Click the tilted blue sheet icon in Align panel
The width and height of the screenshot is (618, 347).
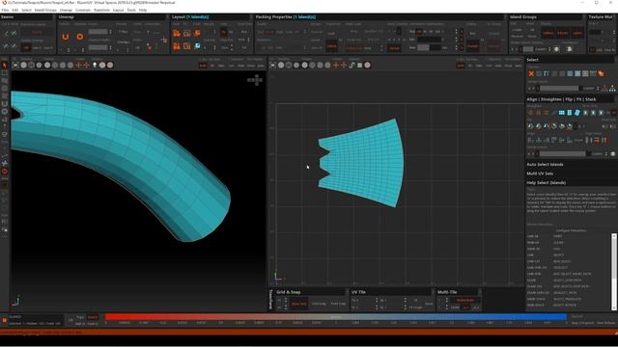(577, 113)
